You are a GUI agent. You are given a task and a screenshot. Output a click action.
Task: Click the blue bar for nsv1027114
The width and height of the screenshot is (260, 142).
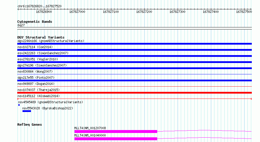point(134,50)
